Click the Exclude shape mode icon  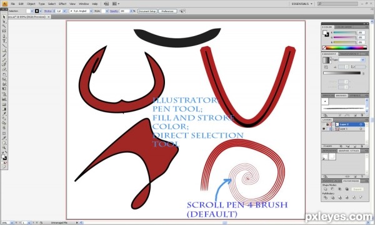347,189
